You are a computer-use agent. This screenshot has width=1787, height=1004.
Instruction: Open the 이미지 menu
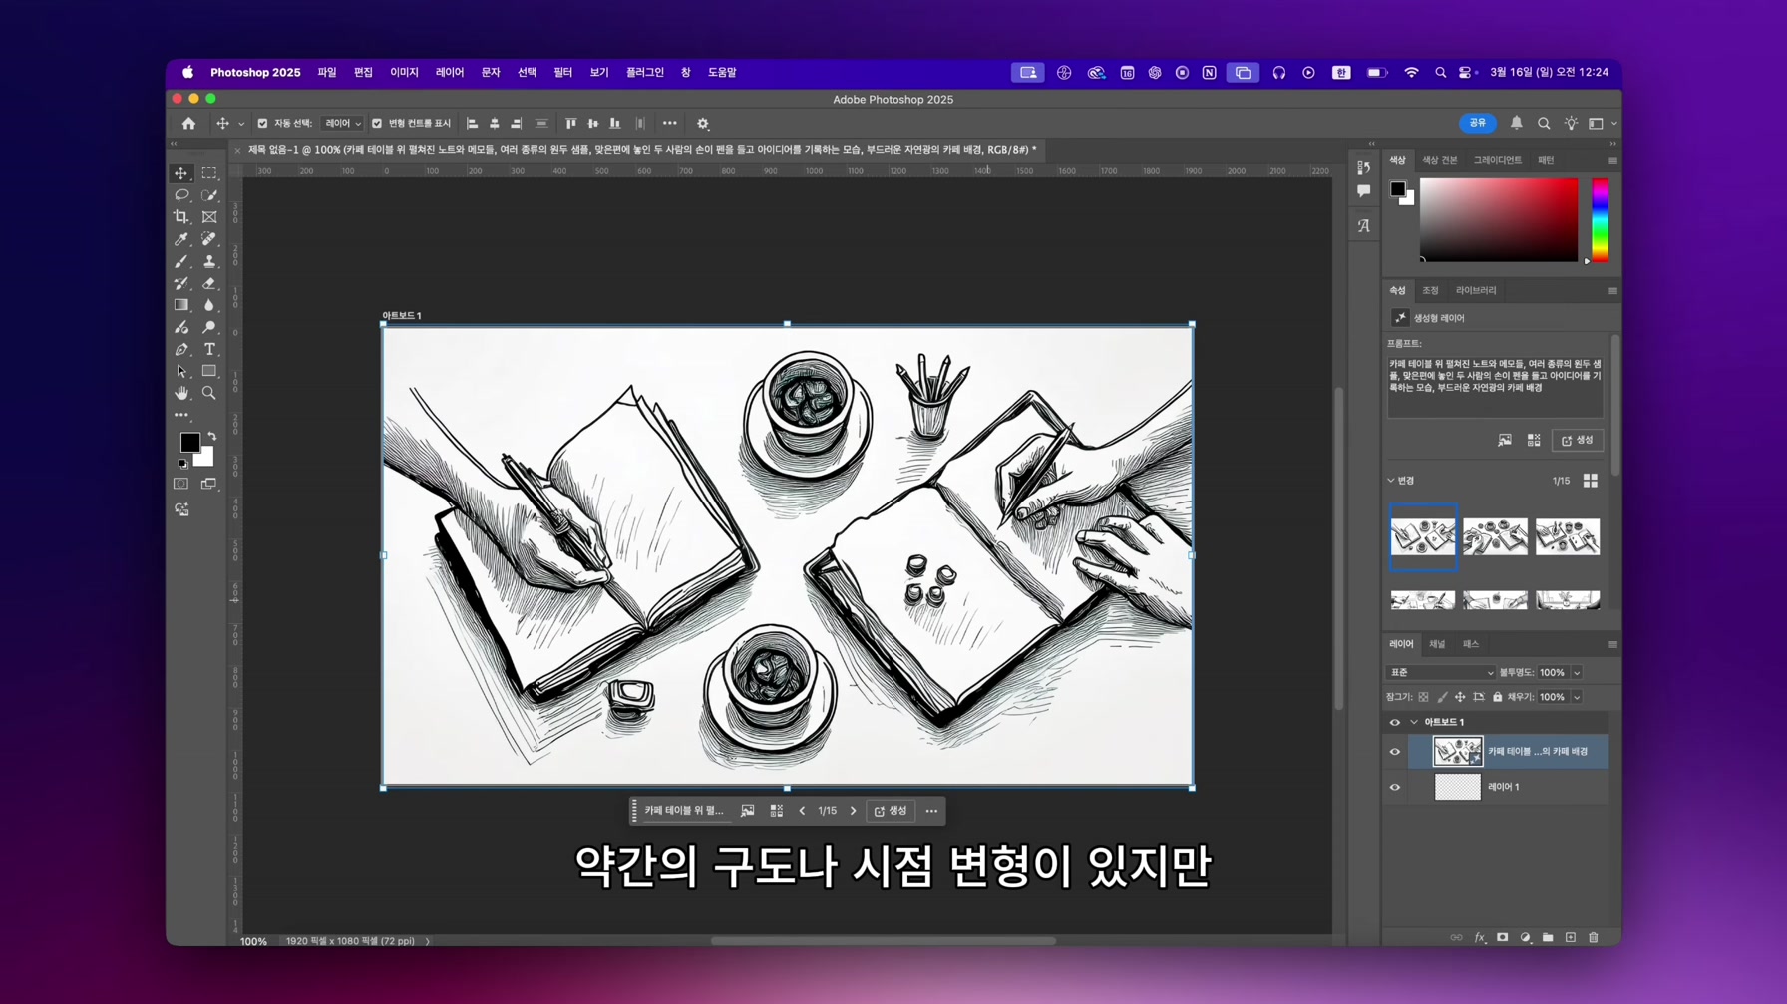coord(404,73)
